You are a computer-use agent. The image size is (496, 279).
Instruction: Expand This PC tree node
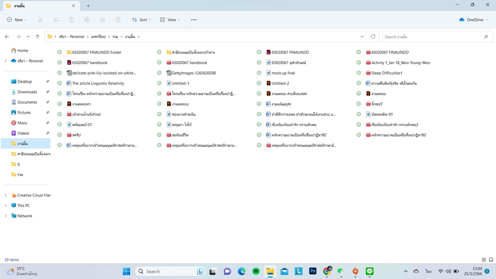point(6,205)
